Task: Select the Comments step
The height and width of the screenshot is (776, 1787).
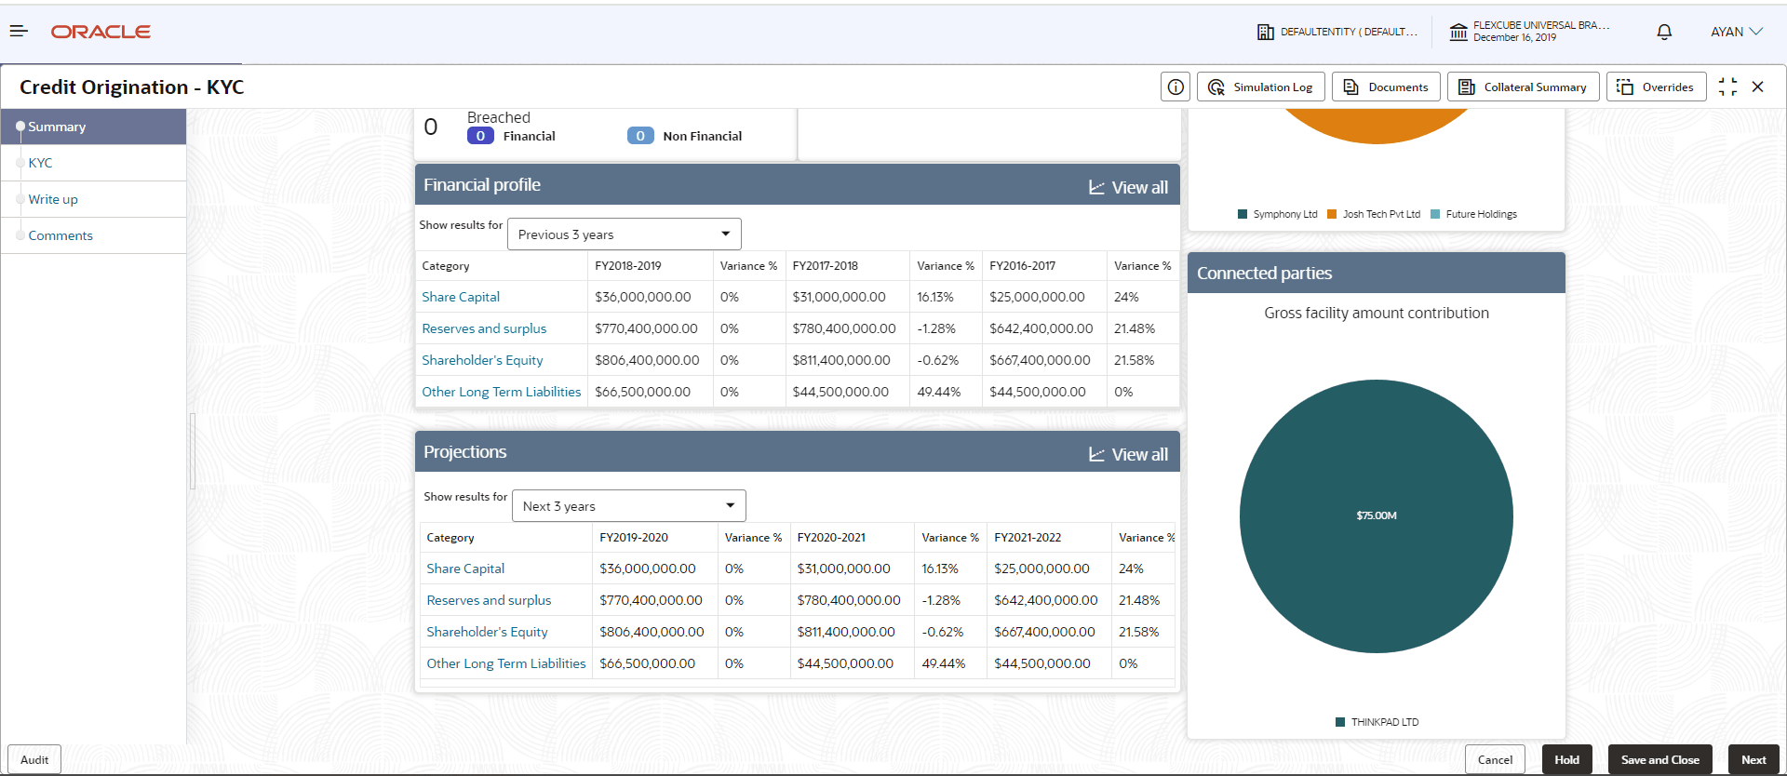Action: coord(60,235)
